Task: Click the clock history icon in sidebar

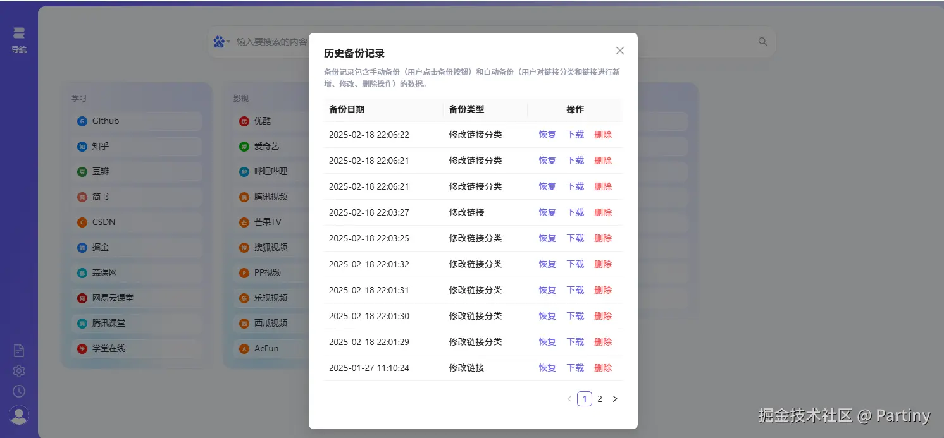Action: 18,391
